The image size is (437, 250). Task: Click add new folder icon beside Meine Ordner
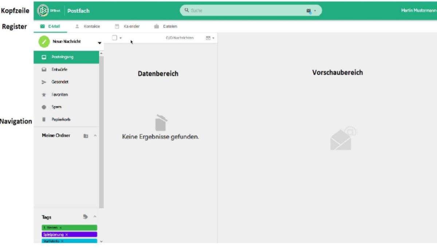[x=86, y=136]
